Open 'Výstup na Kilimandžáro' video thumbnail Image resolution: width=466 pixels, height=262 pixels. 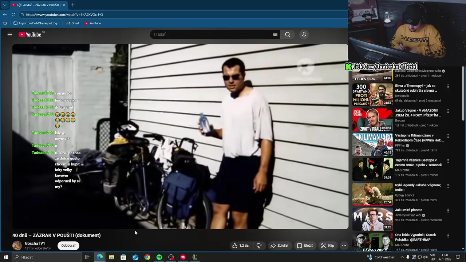372,144
